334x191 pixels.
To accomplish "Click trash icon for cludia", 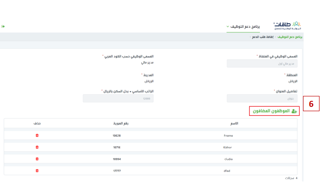I will pos(37,159).
